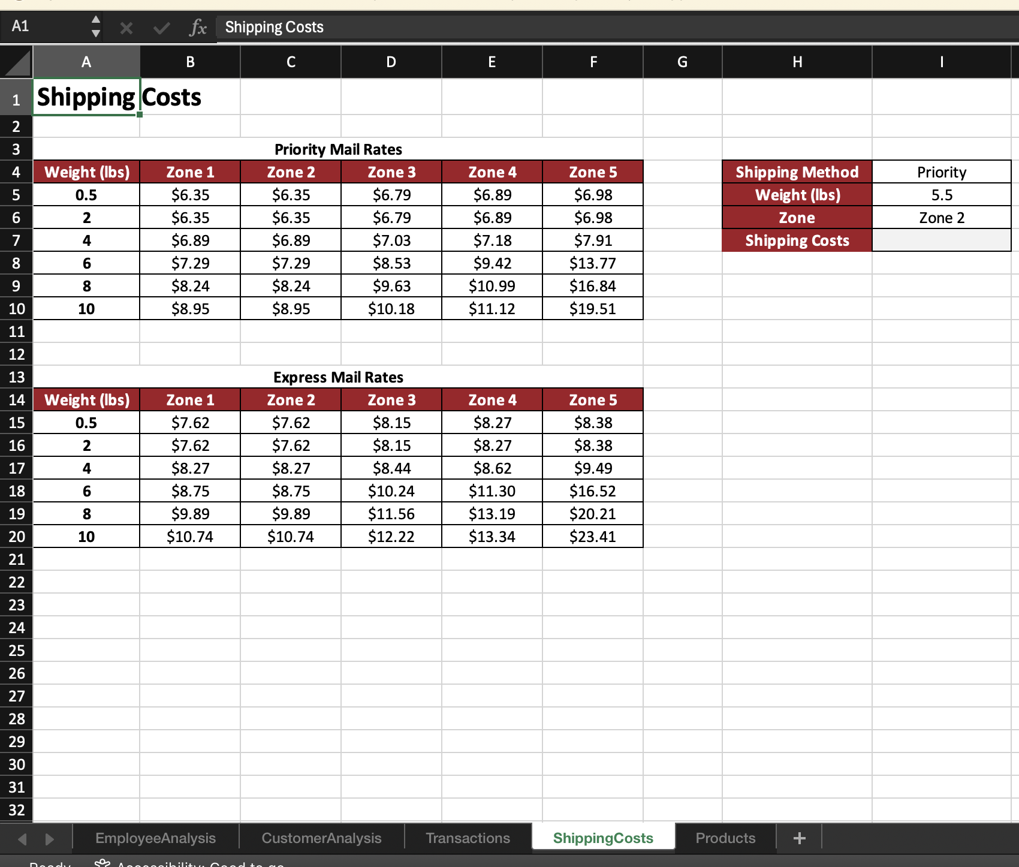The image size is (1019, 867).
Task: Click the formula bar showing Shipping Costs
Action: [x=420, y=27]
